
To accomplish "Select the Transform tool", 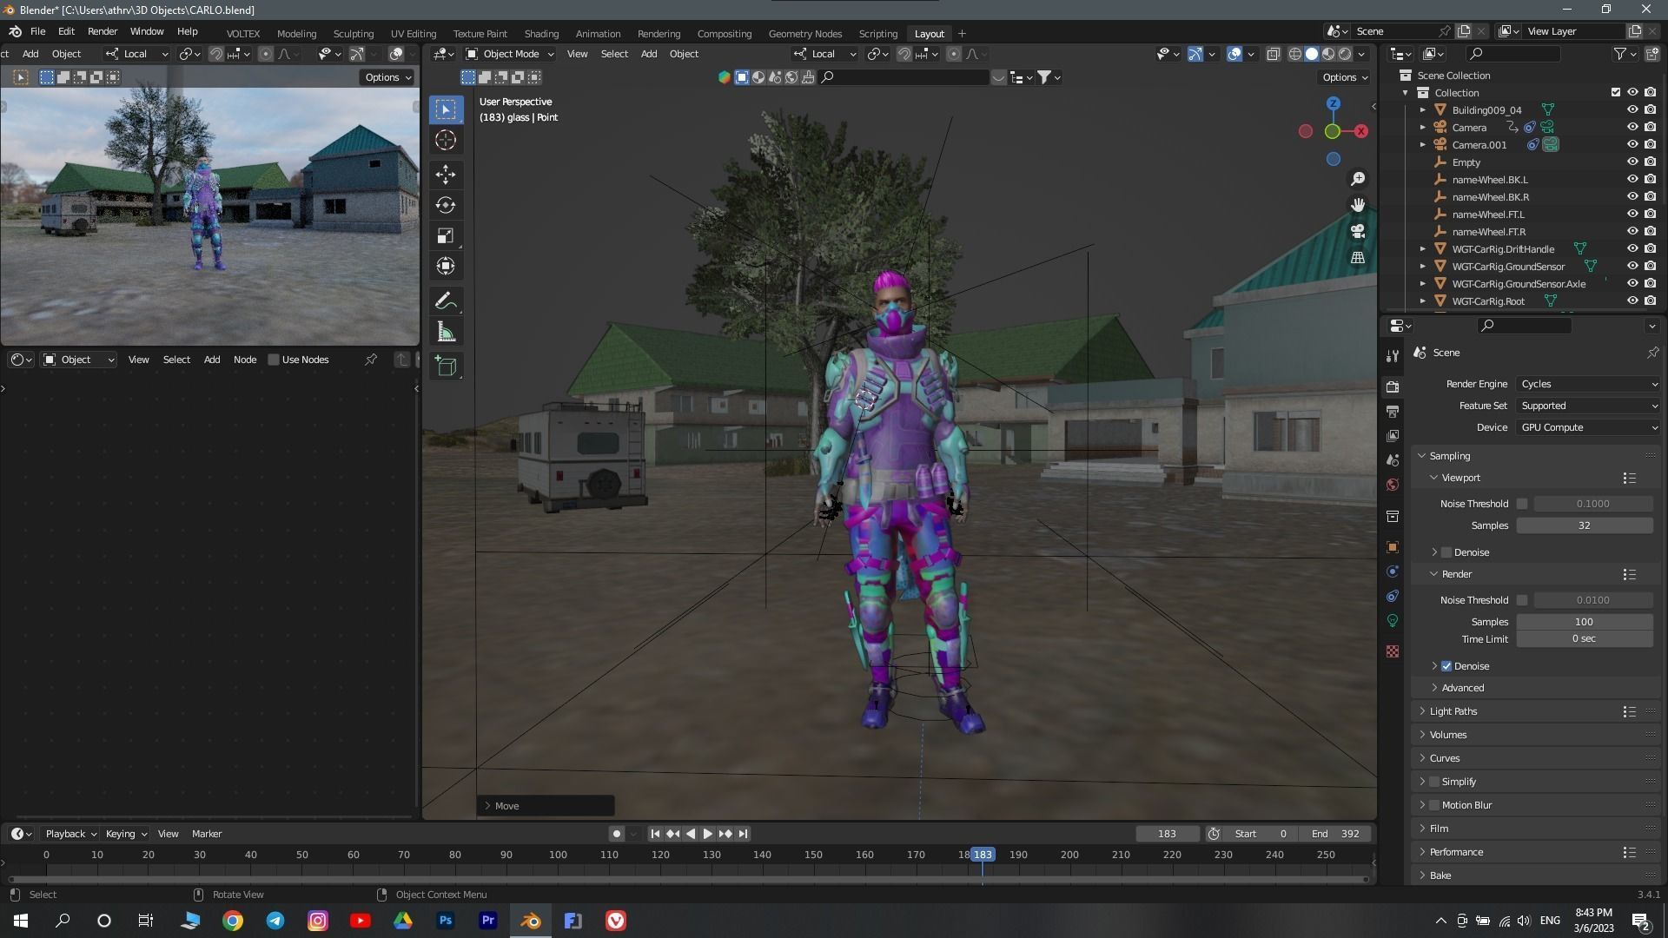I will point(446,267).
